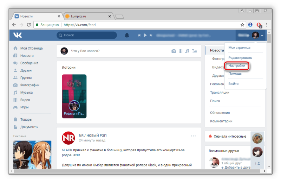Click the fire icon Сначала интересные
The height and width of the screenshot is (183, 281).
pos(210,136)
